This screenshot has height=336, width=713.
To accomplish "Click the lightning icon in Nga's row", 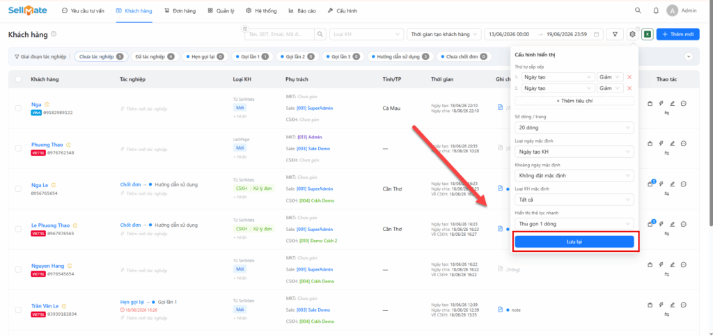I will 661,104.
